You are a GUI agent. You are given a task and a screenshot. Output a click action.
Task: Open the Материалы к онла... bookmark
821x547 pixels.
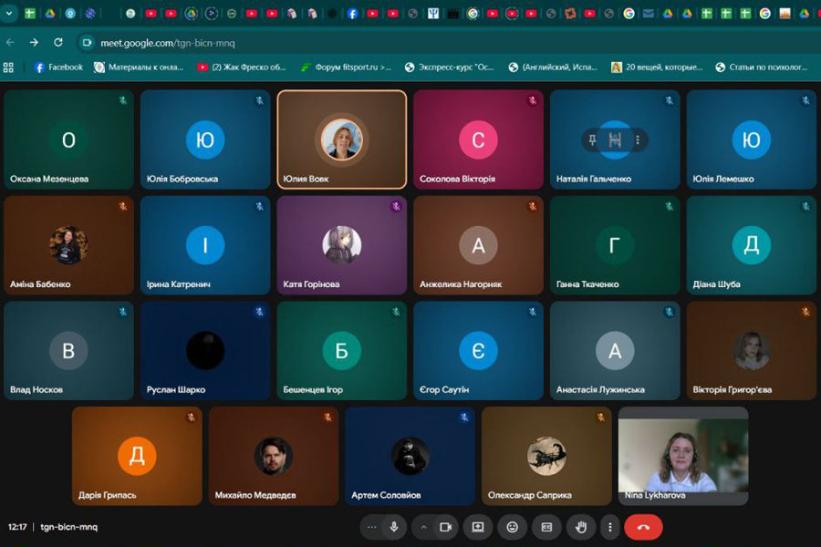pyautogui.click(x=139, y=67)
